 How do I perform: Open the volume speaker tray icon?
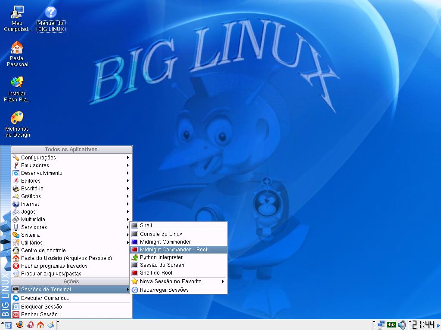pyautogui.click(x=402, y=325)
